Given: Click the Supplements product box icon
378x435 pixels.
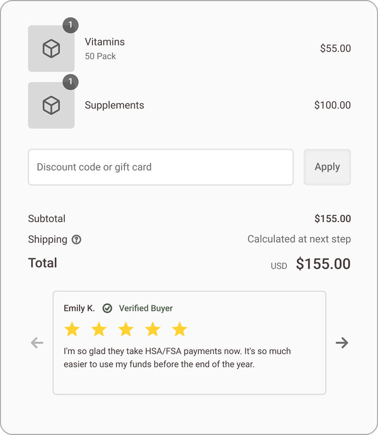Looking at the screenshot, I should coord(51,105).
